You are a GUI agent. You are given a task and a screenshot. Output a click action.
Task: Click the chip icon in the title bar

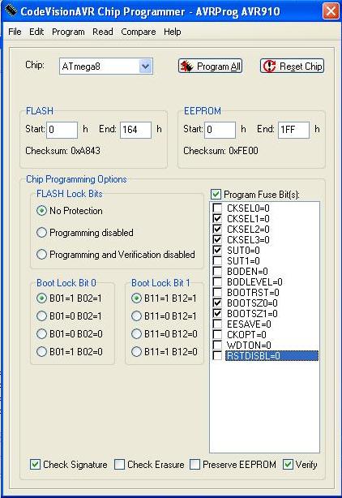11,11
